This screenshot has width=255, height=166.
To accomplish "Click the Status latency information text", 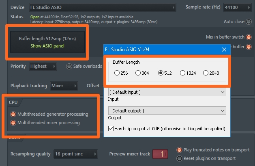I will (94, 22).
